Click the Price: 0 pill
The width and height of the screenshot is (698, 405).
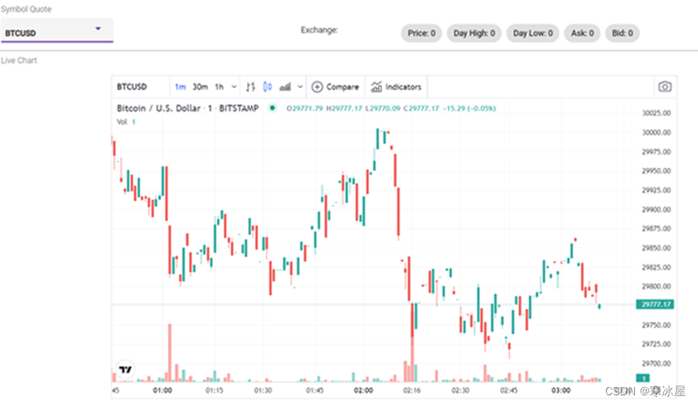pyautogui.click(x=421, y=33)
